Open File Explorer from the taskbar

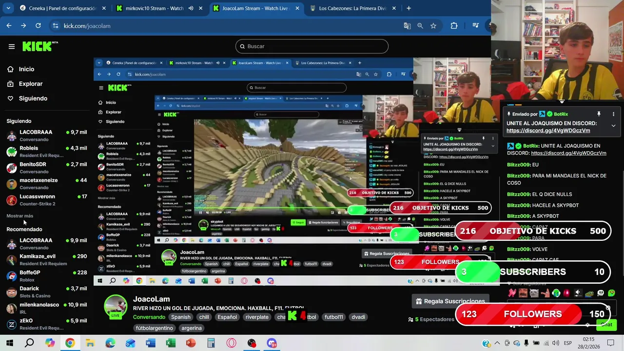[90, 343]
